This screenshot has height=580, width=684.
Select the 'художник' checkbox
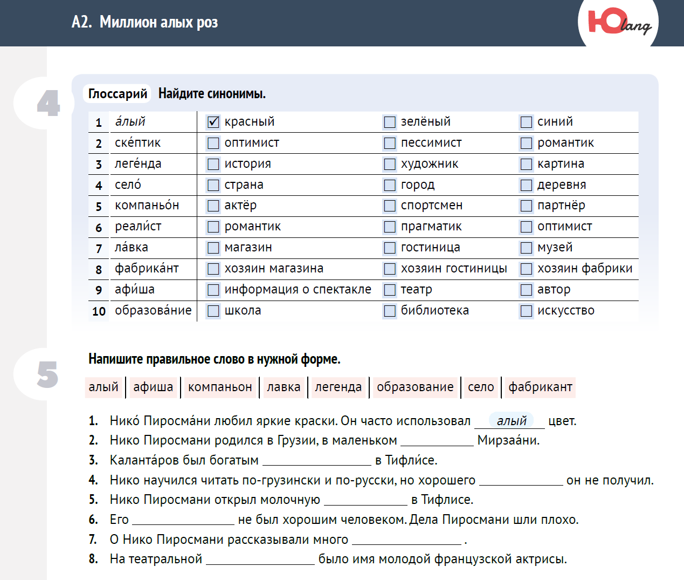[x=390, y=164]
